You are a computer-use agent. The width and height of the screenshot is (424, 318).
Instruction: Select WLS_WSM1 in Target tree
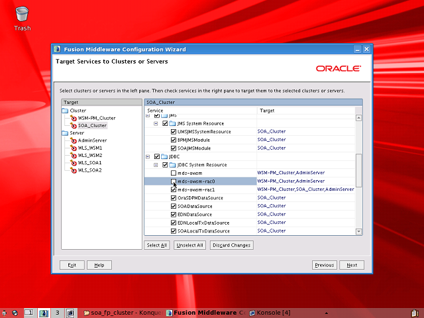90,148
